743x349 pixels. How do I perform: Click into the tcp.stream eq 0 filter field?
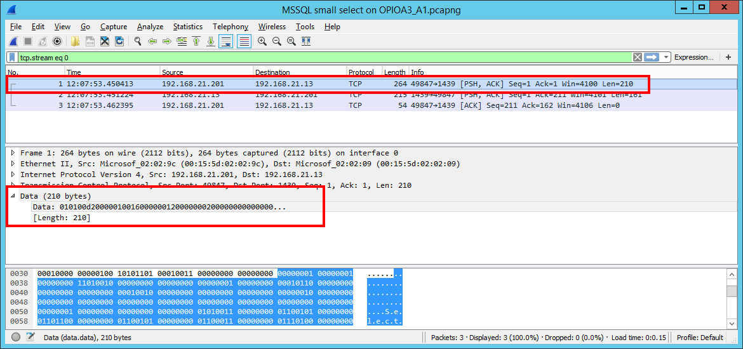[x=325, y=57]
